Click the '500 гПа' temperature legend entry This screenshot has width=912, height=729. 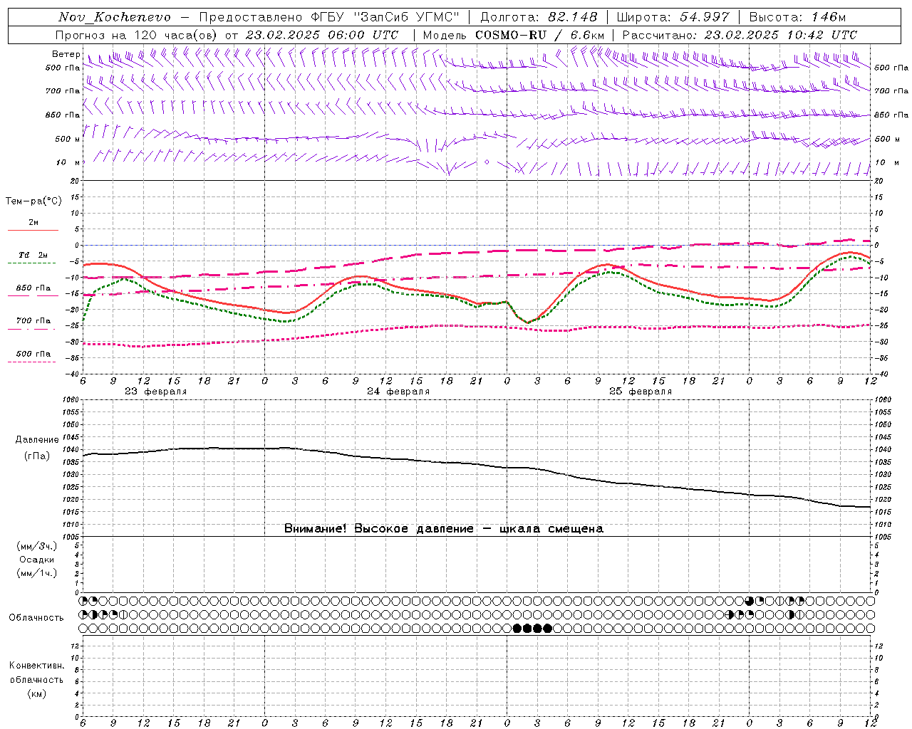(33, 354)
